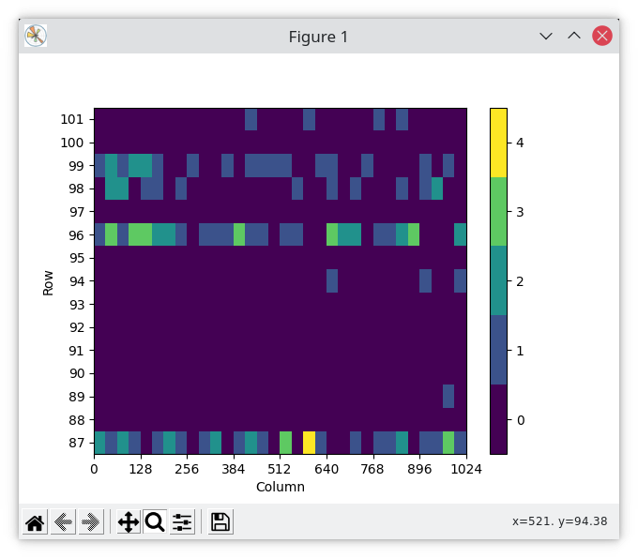This screenshot has width=638, height=558.
Task: Click the y-axis tick label '100'
Action: click(72, 143)
